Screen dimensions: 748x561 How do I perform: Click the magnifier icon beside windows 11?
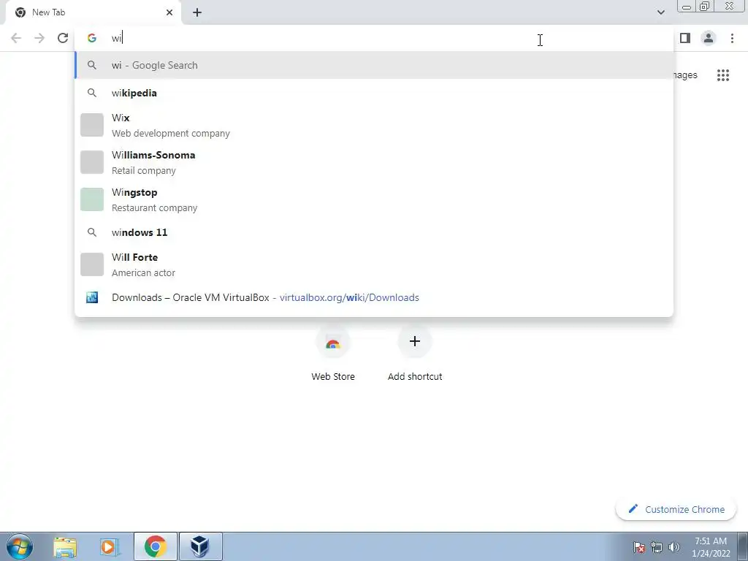pos(91,232)
